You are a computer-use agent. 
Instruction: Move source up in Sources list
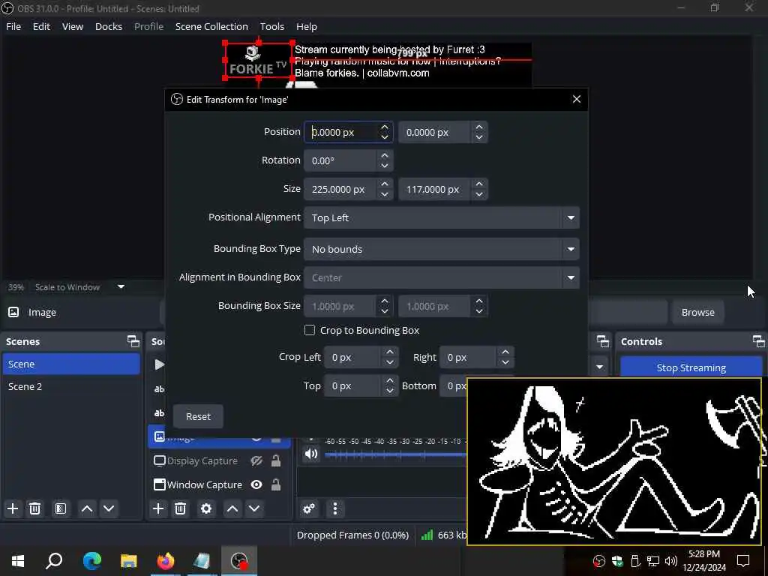click(232, 508)
